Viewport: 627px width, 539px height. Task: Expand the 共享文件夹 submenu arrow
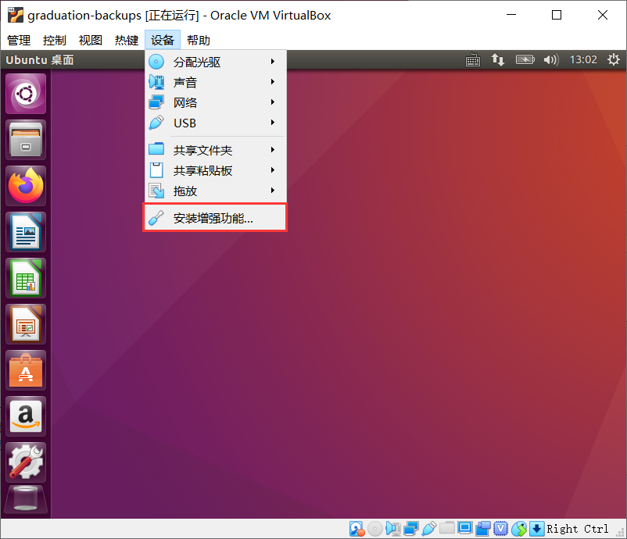273,150
